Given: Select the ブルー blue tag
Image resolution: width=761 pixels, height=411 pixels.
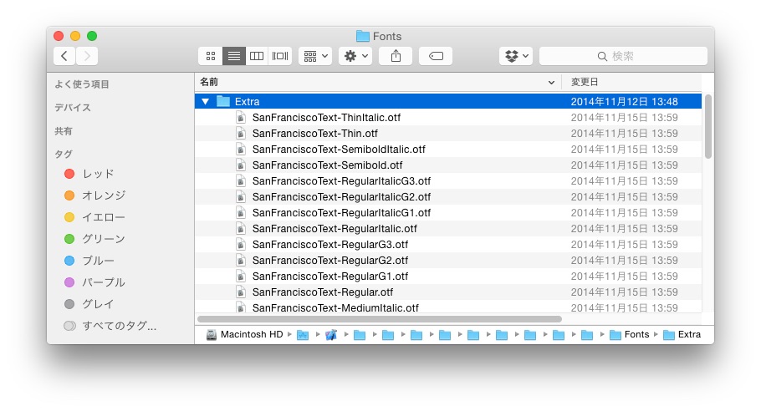Looking at the screenshot, I should coord(89,261).
